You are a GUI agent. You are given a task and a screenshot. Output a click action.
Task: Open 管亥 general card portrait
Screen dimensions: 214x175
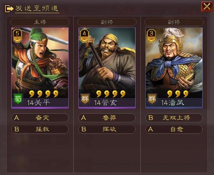click(107, 68)
